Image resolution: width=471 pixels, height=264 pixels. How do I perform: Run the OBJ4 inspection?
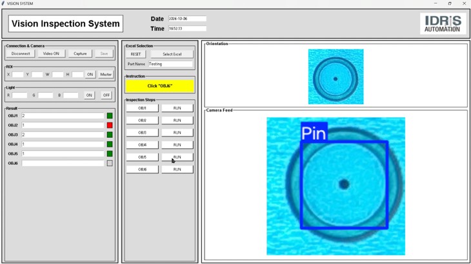(x=177, y=145)
